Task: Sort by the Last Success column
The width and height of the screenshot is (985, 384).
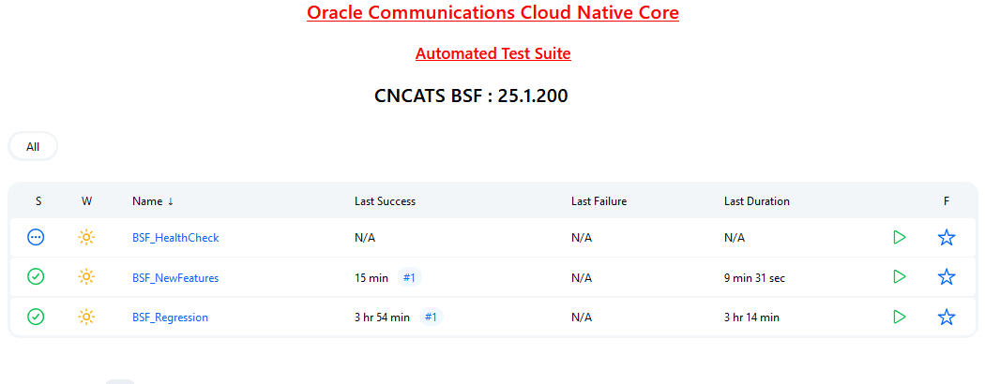Action: point(385,201)
